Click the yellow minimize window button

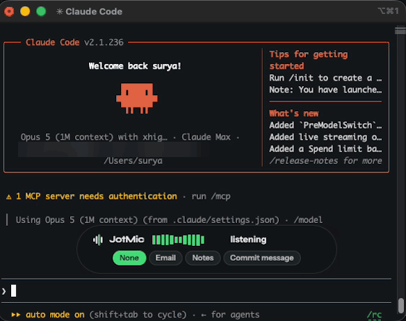pyautogui.click(x=25, y=11)
